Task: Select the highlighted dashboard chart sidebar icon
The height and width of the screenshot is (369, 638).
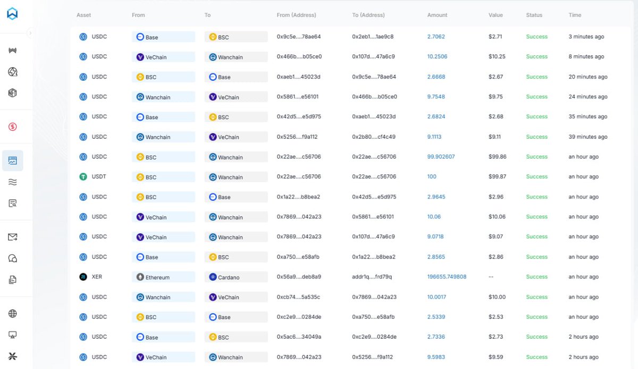Action: 13,161
